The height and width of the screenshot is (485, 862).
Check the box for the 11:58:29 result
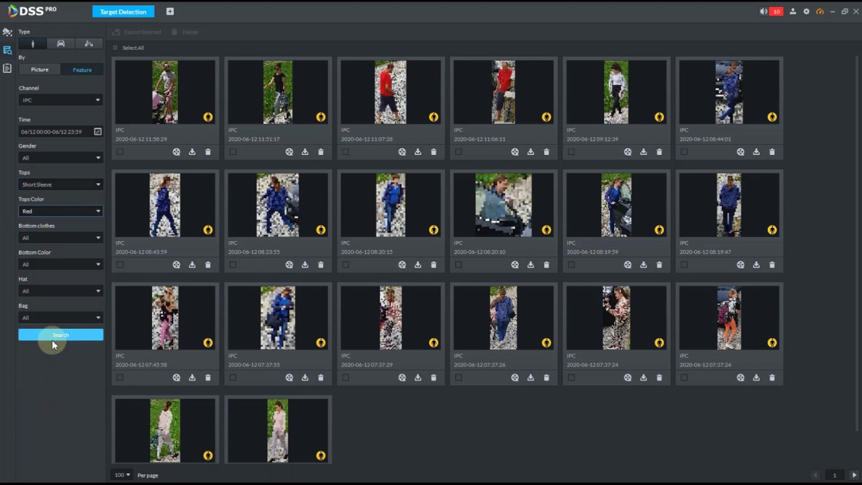pyautogui.click(x=120, y=152)
